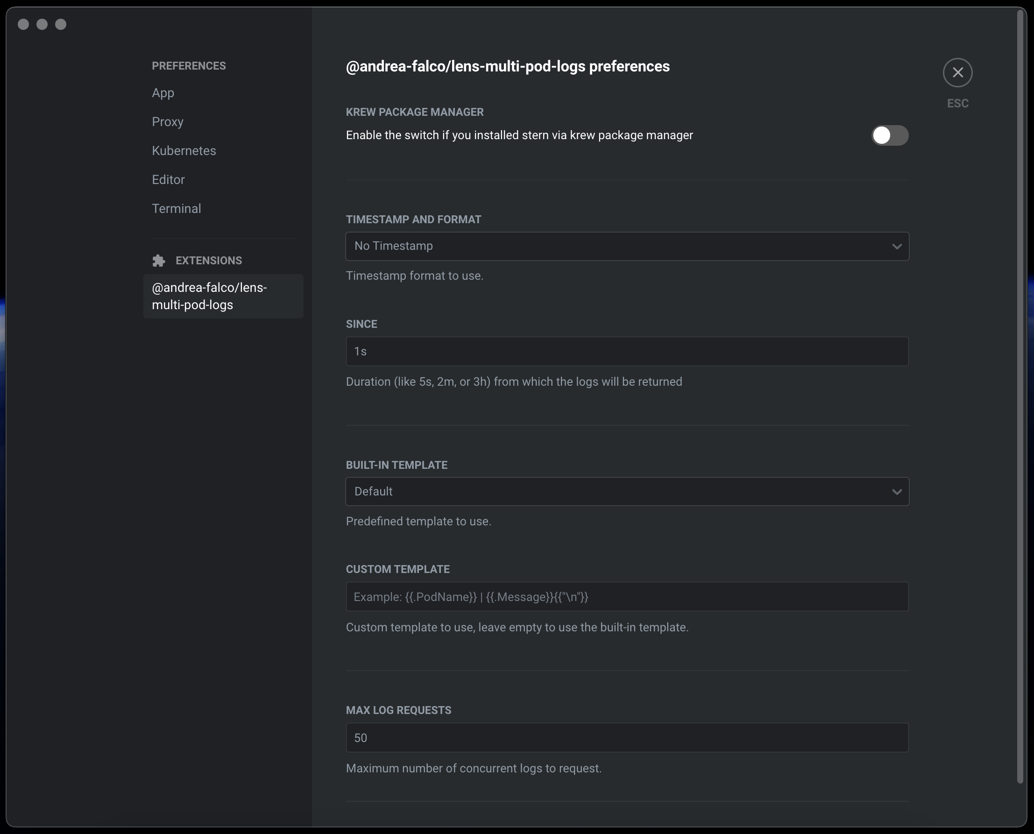Switch to Editor preferences
1034x834 pixels.
[168, 180]
